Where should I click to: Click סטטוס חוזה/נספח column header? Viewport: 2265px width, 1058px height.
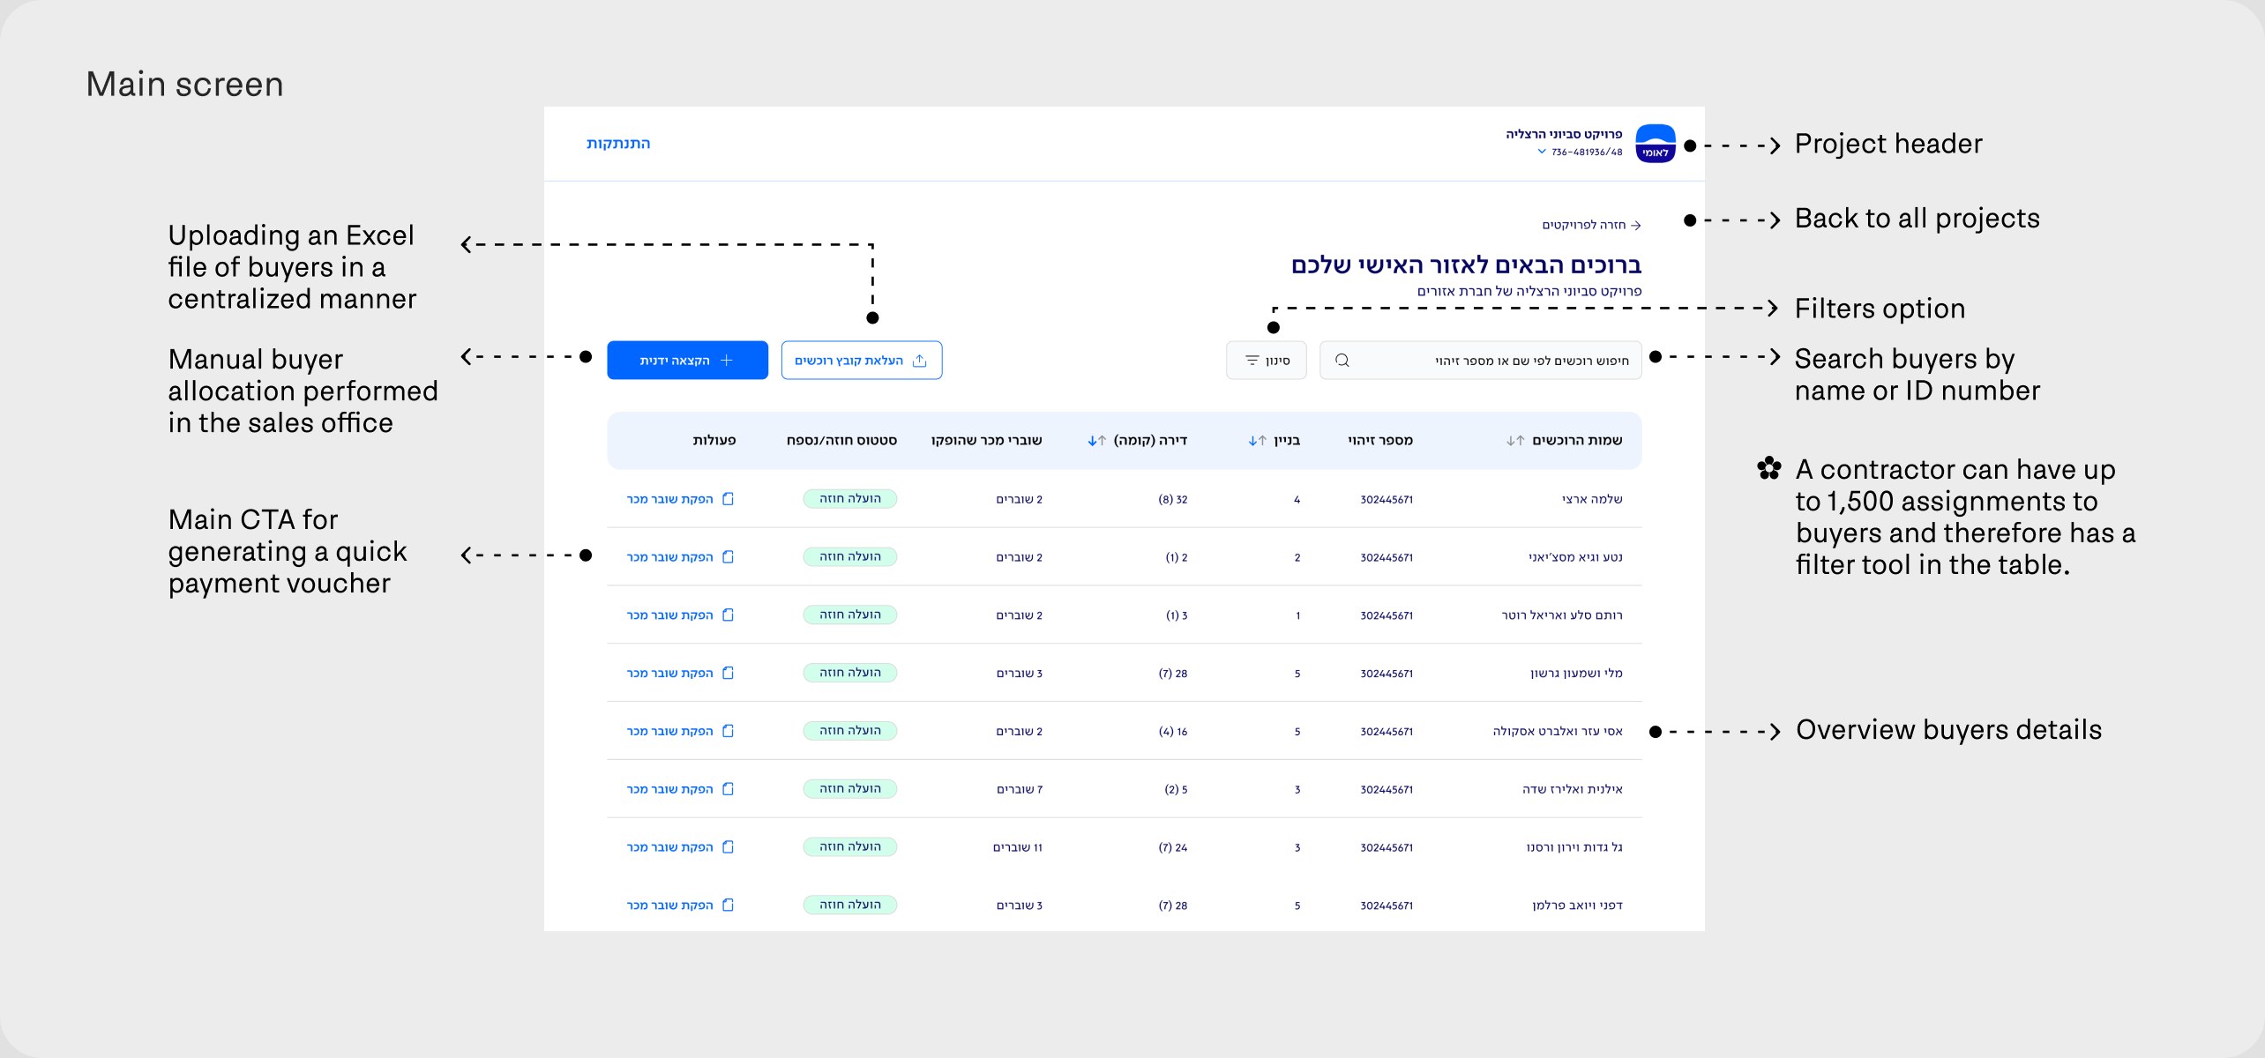pyautogui.click(x=841, y=440)
